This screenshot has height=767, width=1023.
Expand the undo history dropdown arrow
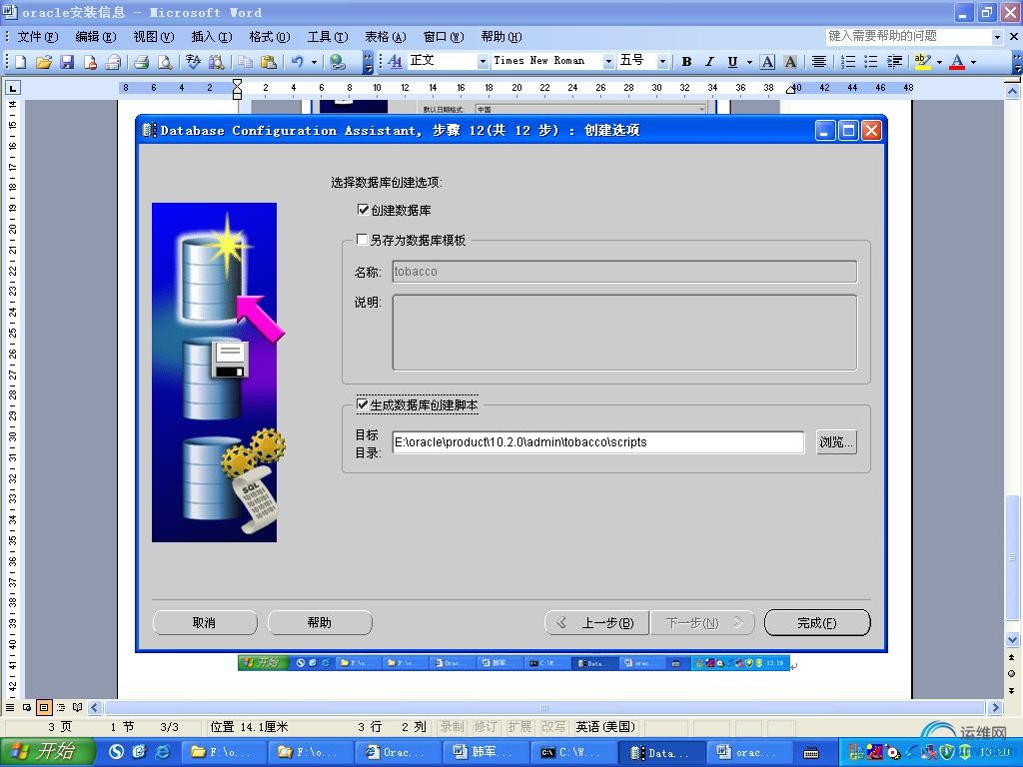[314, 61]
